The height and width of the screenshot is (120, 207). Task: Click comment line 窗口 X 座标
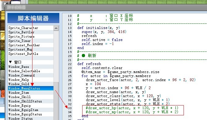click(105, 16)
